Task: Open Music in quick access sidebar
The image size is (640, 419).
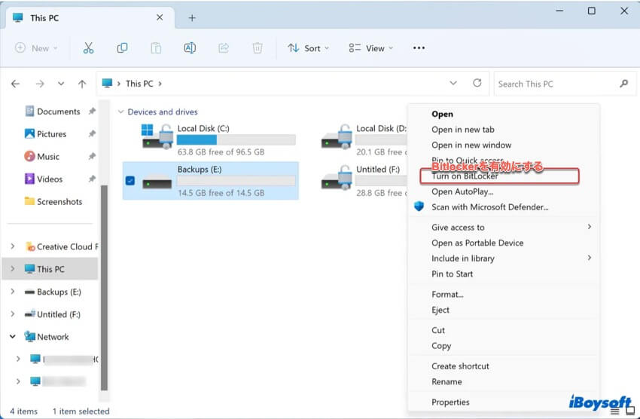Action: coord(42,157)
